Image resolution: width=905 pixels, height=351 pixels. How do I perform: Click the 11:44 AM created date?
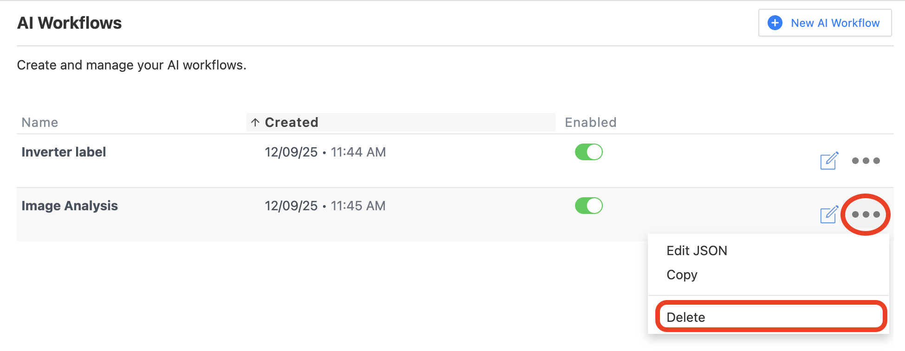tap(325, 152)
